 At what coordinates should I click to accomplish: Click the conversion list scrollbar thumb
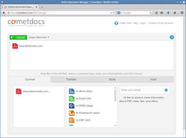click(x=115, y=95)
